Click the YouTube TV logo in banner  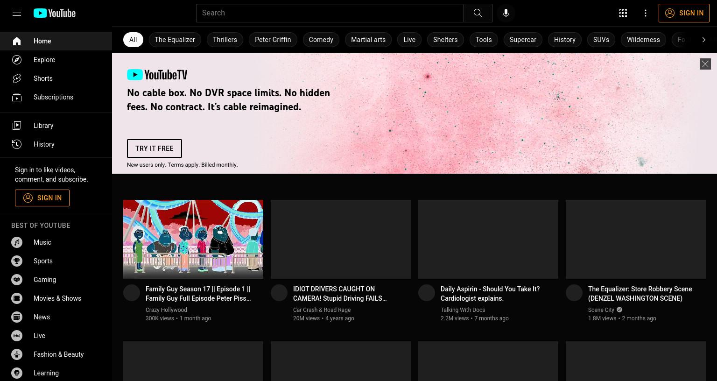pos(157,75)
